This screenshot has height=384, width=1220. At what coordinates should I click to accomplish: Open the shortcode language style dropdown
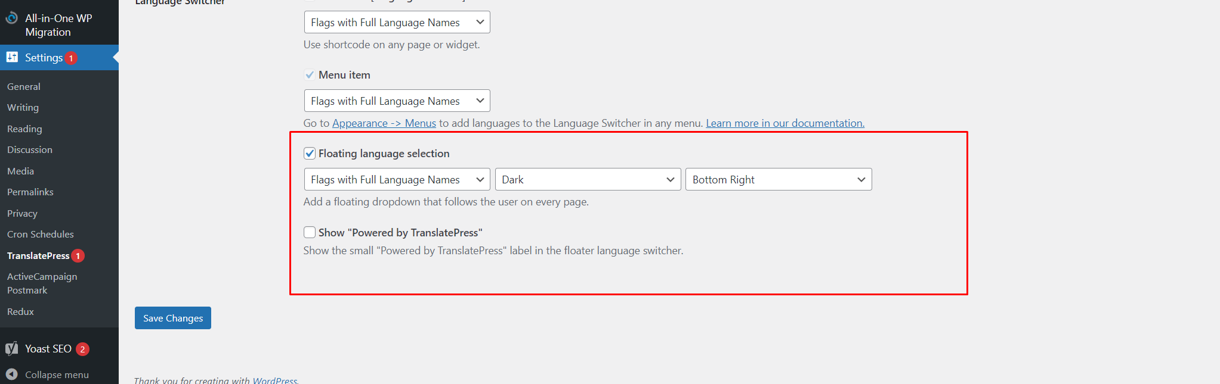click(397, 23)
